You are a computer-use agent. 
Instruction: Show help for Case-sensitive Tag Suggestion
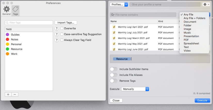click(x=57, y=34)
